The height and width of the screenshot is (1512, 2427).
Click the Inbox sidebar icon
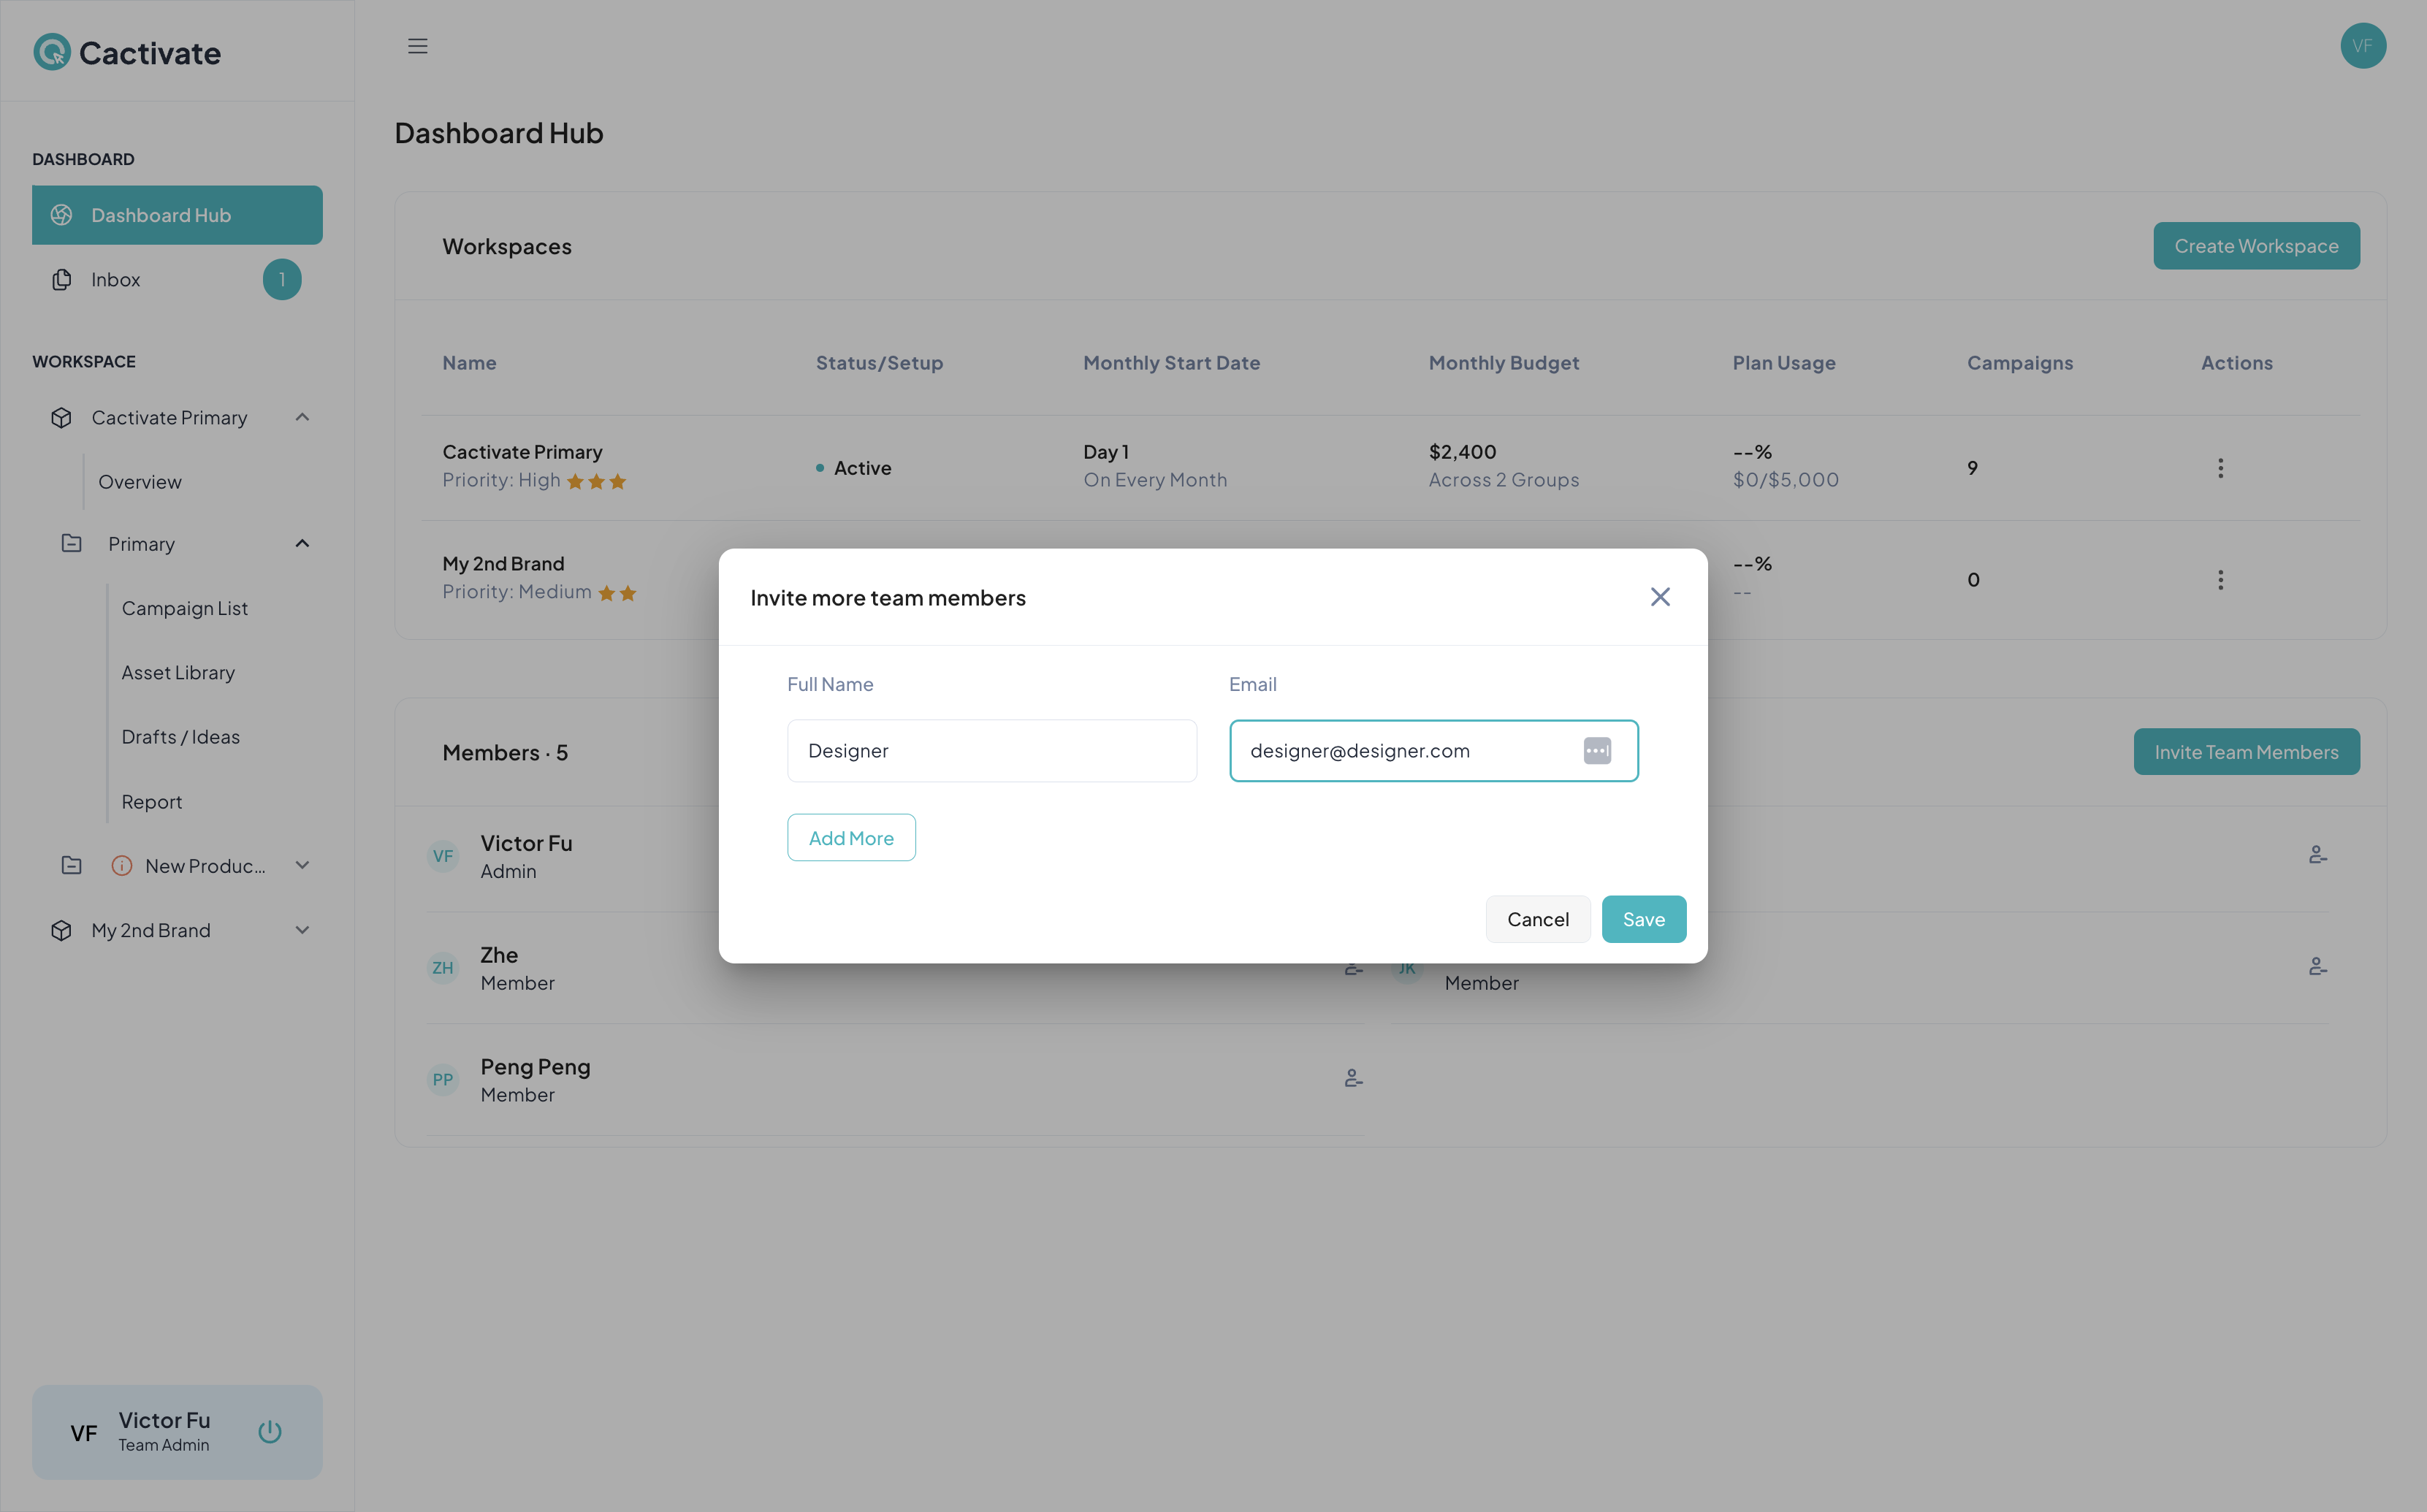[61, 279]
